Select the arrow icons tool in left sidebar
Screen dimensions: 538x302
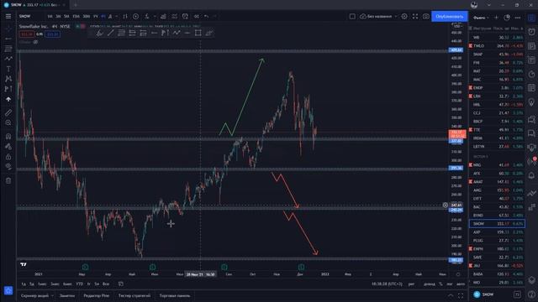pyautogui.click(x=8, y=99)
